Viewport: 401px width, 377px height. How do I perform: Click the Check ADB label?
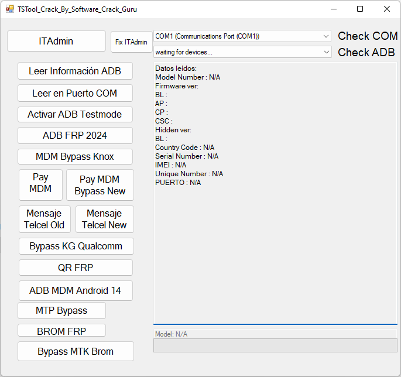(366, 53)
